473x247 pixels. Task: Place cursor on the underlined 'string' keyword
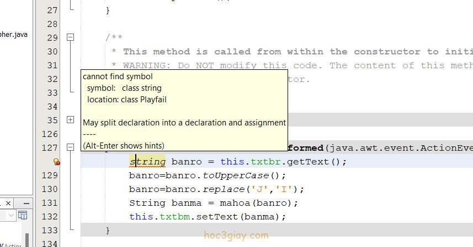[x=147, y=162]
